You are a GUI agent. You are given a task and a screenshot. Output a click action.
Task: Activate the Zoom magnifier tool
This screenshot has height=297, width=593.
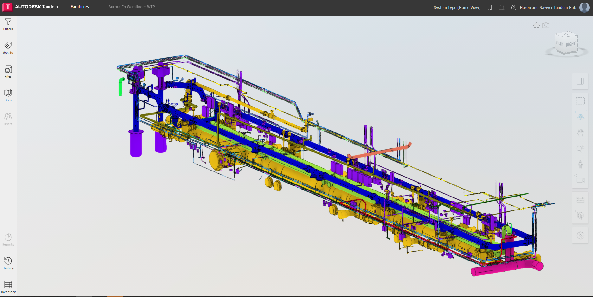580,149
